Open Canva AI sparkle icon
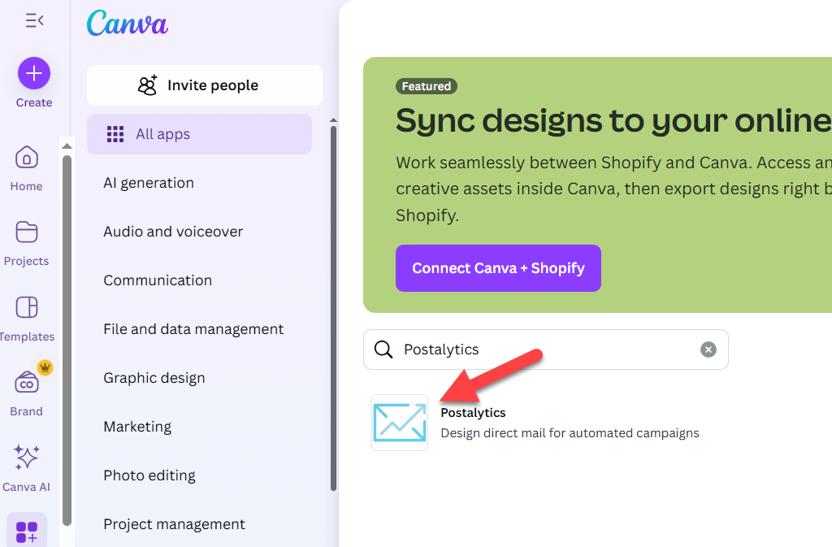 point(27,457)
